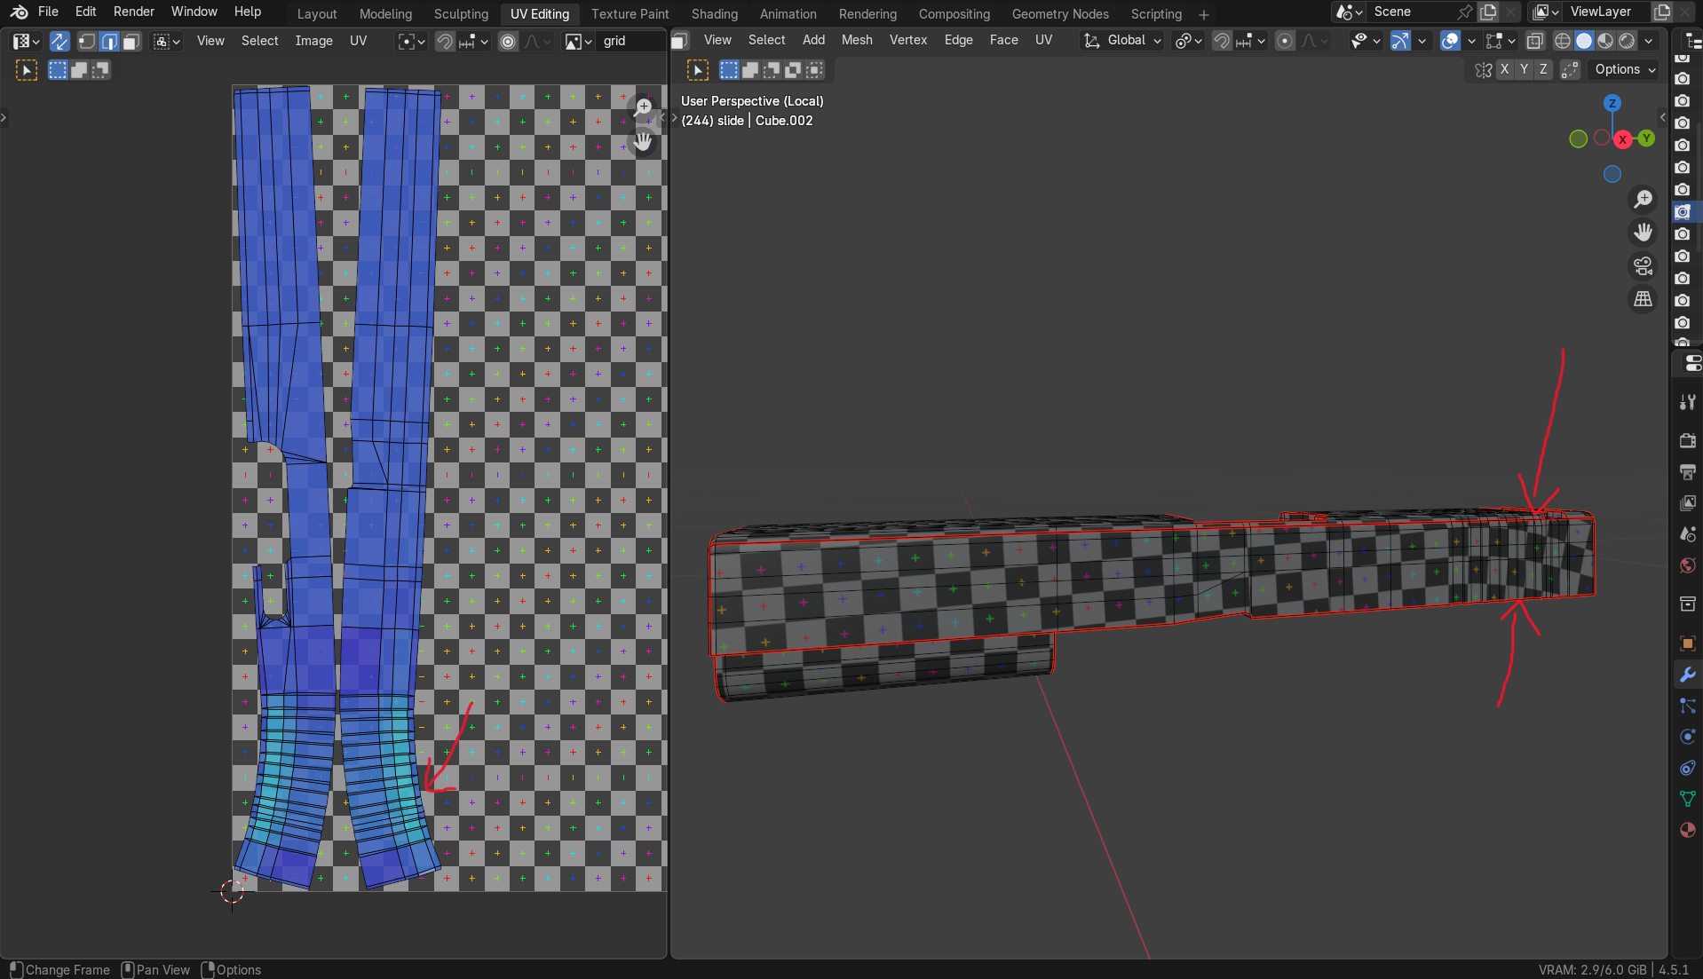Click pan hand gizmo in 3D viewport
1703x979 pixels.
tap(1644, 232)
